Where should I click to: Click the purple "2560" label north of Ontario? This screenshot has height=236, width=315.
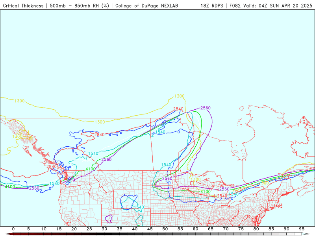click(x=205, y=108)
